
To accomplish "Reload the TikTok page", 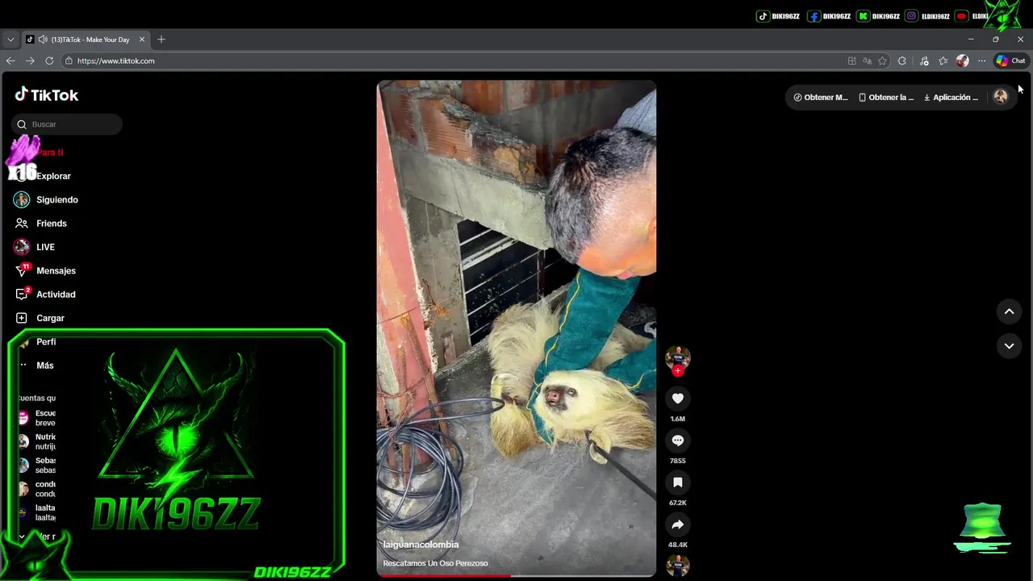I will [49, 61].
